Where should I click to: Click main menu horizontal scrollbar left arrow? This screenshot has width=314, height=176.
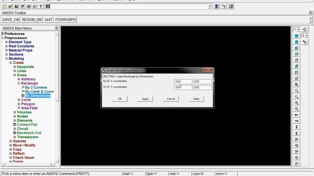[x=3, y=164]
